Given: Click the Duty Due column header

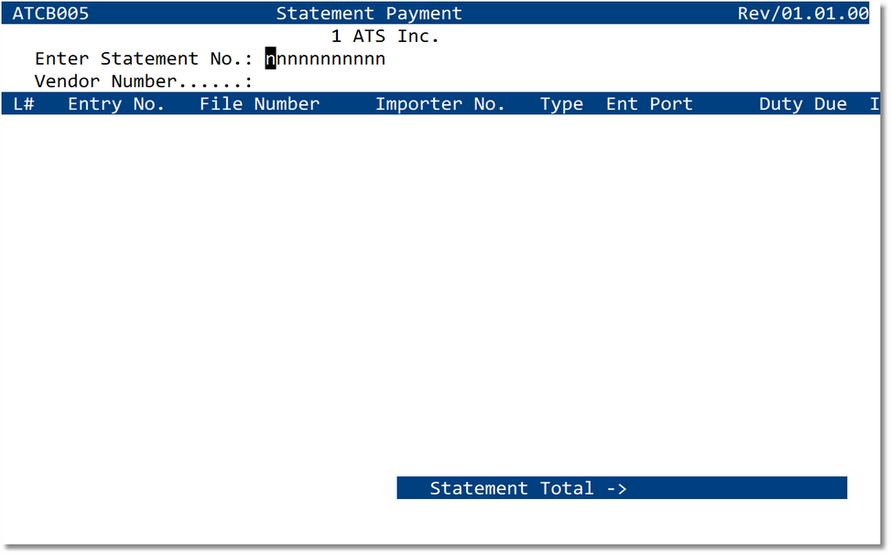Looking at the screenshot, I should (x=802, y=103).
